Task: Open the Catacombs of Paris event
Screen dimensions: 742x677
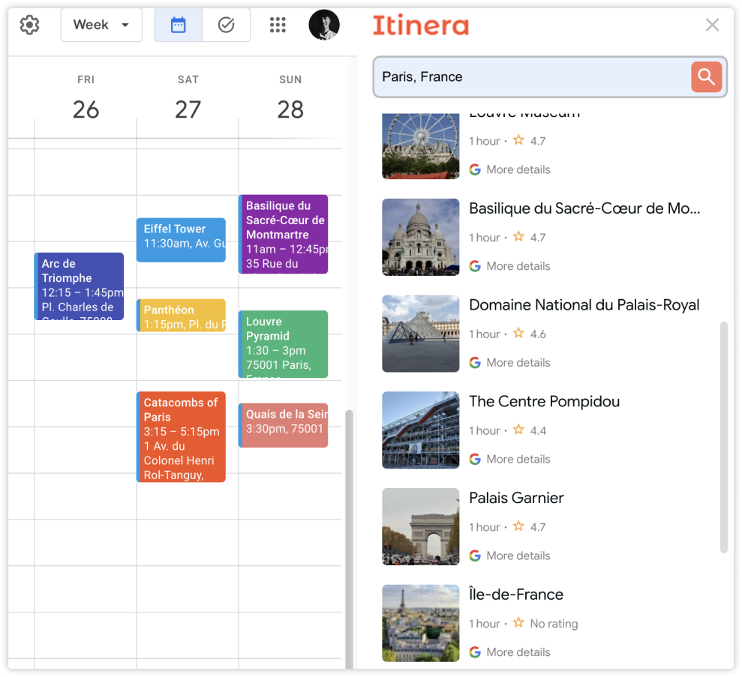Action: click(x=181, y=436)
